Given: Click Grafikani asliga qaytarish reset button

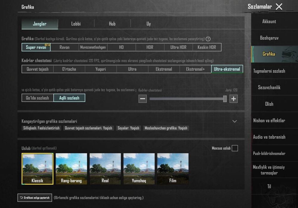Looking at the screenshot, I should pos(35,198).
